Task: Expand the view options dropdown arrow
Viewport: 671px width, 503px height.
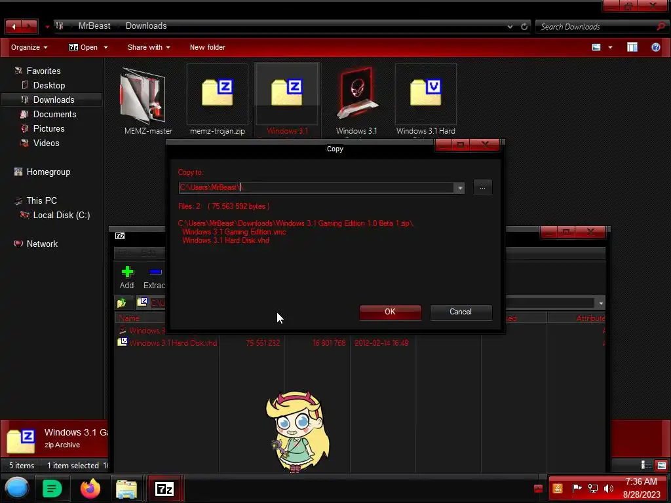Action: coord(610,47)
